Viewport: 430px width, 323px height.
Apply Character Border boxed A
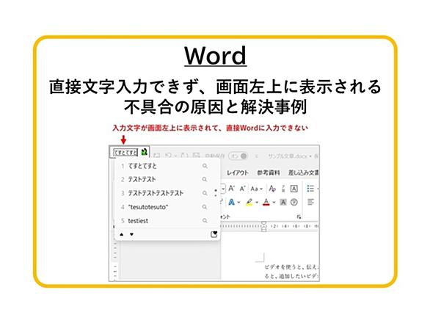pos(294,189)
